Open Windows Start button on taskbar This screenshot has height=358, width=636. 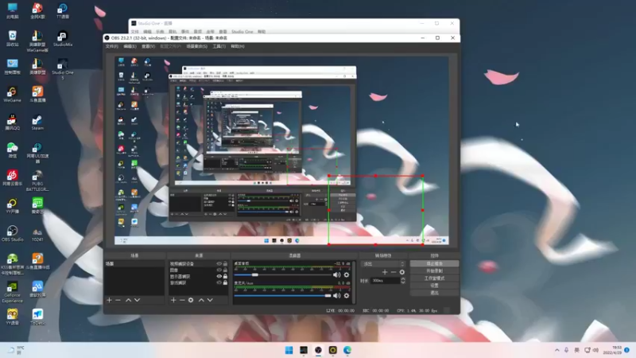point(289,350)
